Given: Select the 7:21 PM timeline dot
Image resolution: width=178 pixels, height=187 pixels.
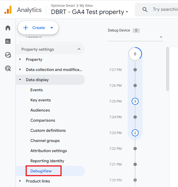Looking at the screenshot, I should coord(135,164).
